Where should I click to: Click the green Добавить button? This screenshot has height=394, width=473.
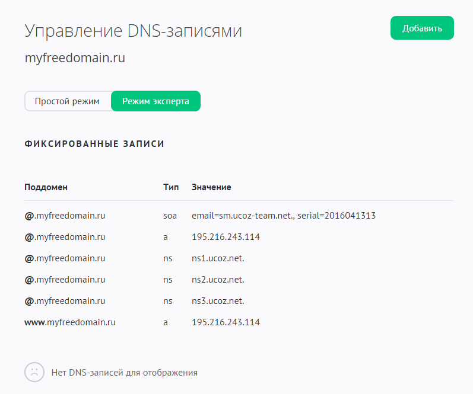click(x=421, y=28)
